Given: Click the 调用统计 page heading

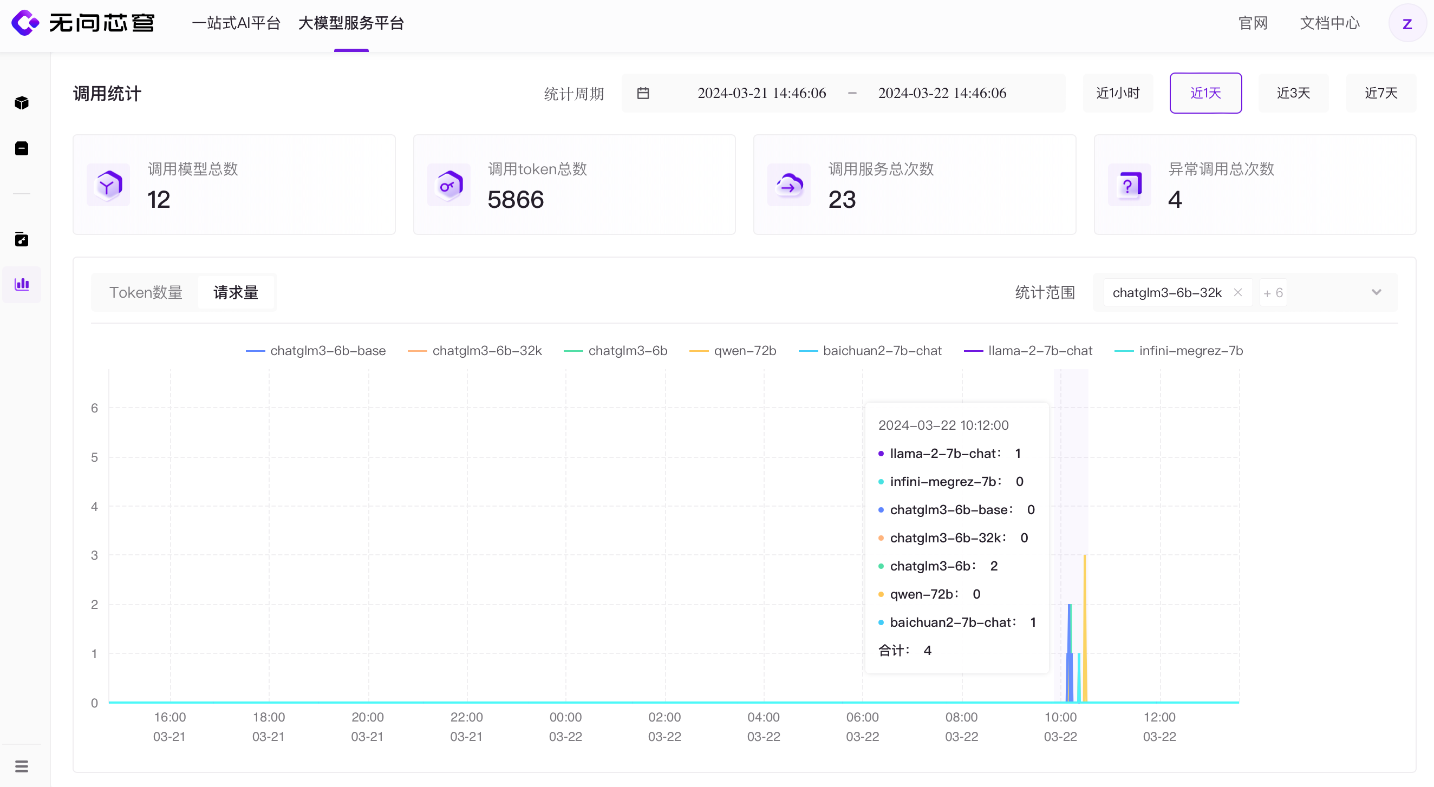Looking at the screenshot, I should 107,94.
